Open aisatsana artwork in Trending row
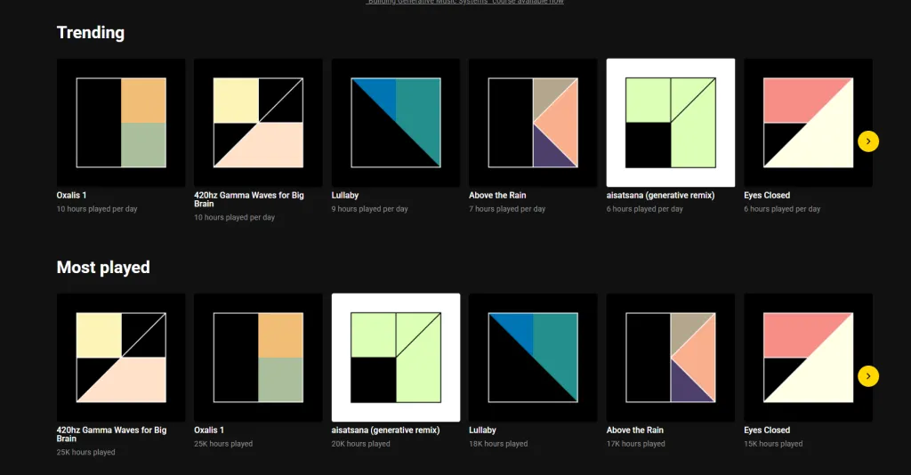This screenshot has height=475, width=911. tap(671, 123)
